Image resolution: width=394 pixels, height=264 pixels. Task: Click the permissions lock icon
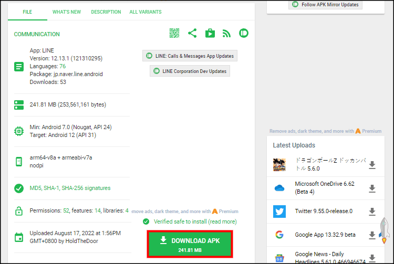point(19,211)
